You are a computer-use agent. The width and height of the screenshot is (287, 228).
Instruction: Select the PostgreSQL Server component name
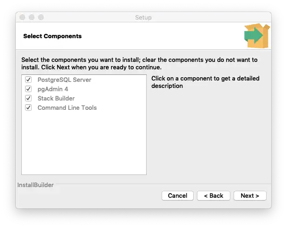point(64,80)
